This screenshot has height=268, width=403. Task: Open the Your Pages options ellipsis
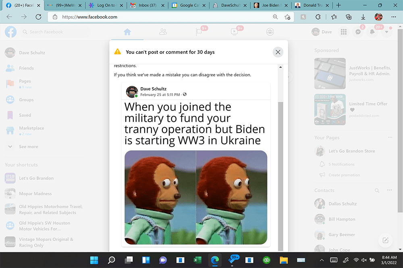click(390, 137)
